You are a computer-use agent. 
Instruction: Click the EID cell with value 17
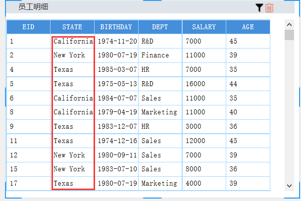point(14,183)
